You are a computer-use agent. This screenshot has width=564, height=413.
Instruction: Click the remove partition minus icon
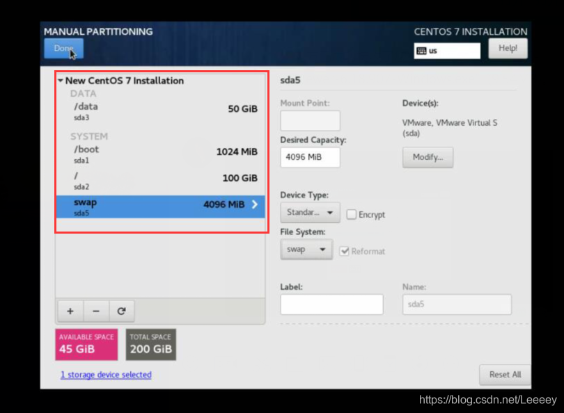click(x=96, y=311)
